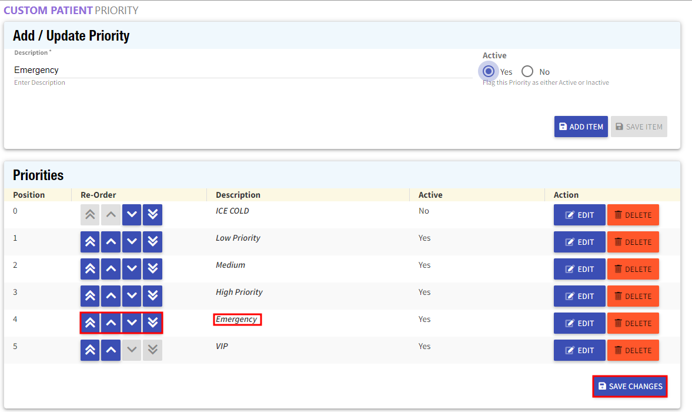Move Medium priority up one position
The image size is (692, 412).
coord(111,269)
